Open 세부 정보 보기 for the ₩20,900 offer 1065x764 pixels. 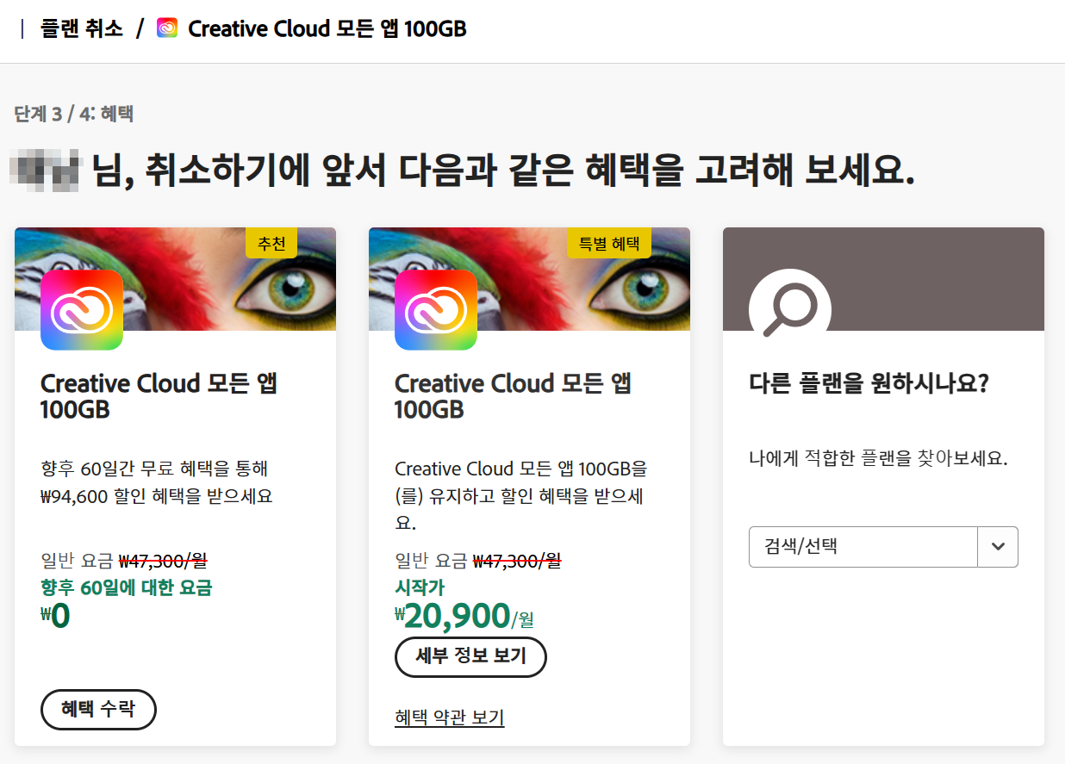coord(470,657)
